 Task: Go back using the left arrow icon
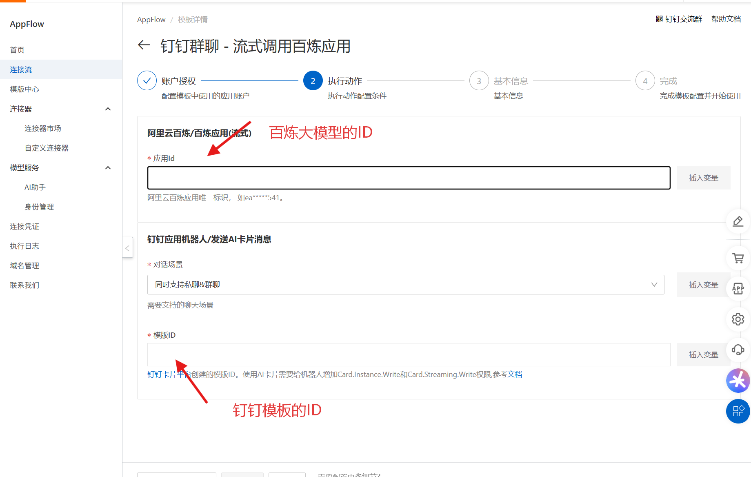coord(144,45)
